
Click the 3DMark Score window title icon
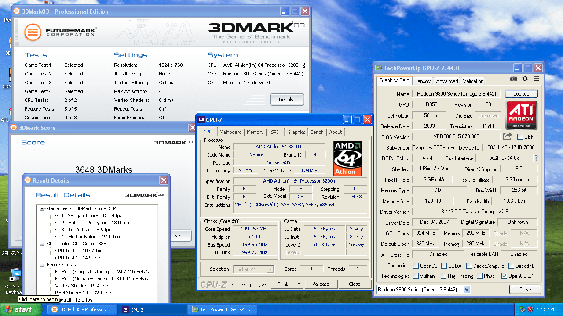tap(15, 128)
